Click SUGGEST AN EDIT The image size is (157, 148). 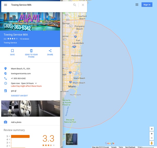coord(19,96)
